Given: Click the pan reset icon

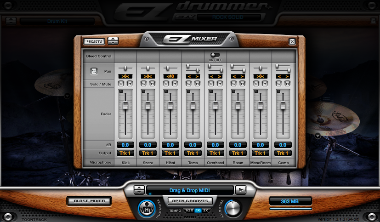Looking at the screenshot, I should pyautogui.click(x=94, y=71).
